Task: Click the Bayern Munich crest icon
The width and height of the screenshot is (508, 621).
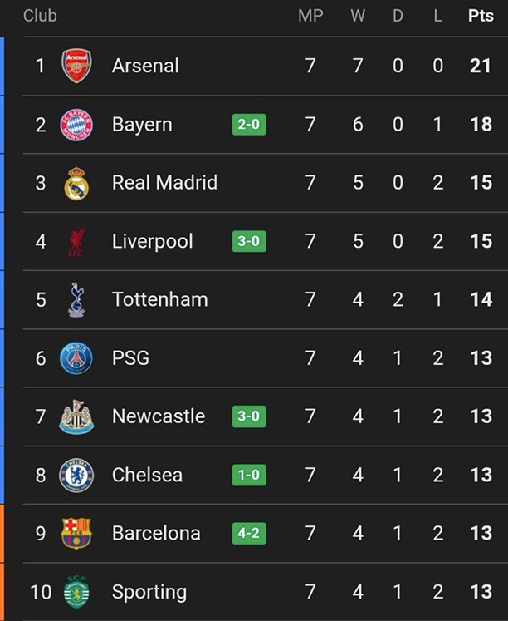Action: click(76, 125)
